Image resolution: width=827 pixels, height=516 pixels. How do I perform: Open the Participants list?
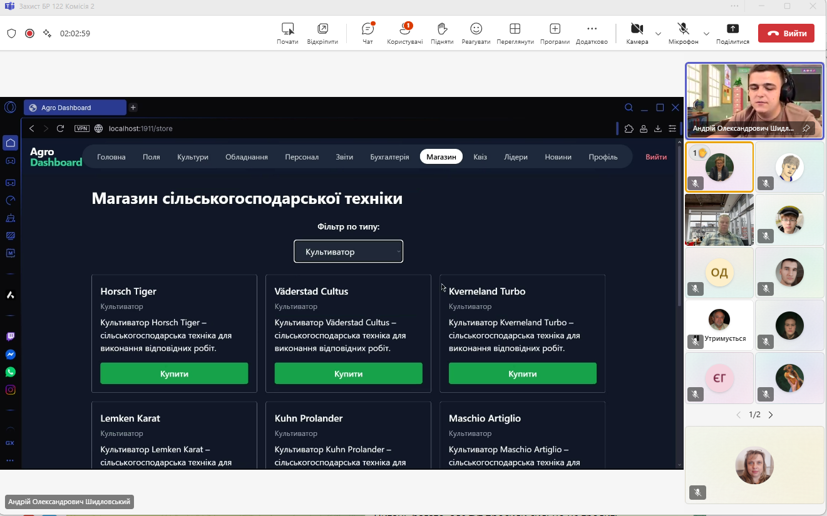point(404,33)
